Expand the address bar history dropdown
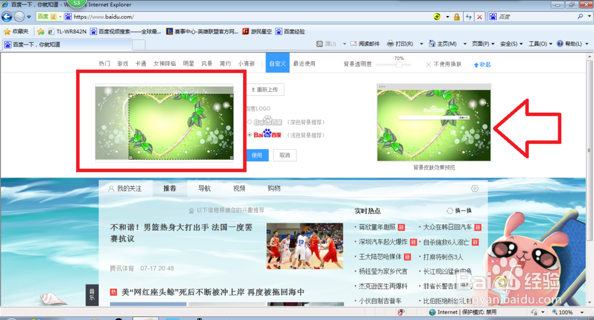The width and height of the screenshot is (594, 320). tap(447, 17)
